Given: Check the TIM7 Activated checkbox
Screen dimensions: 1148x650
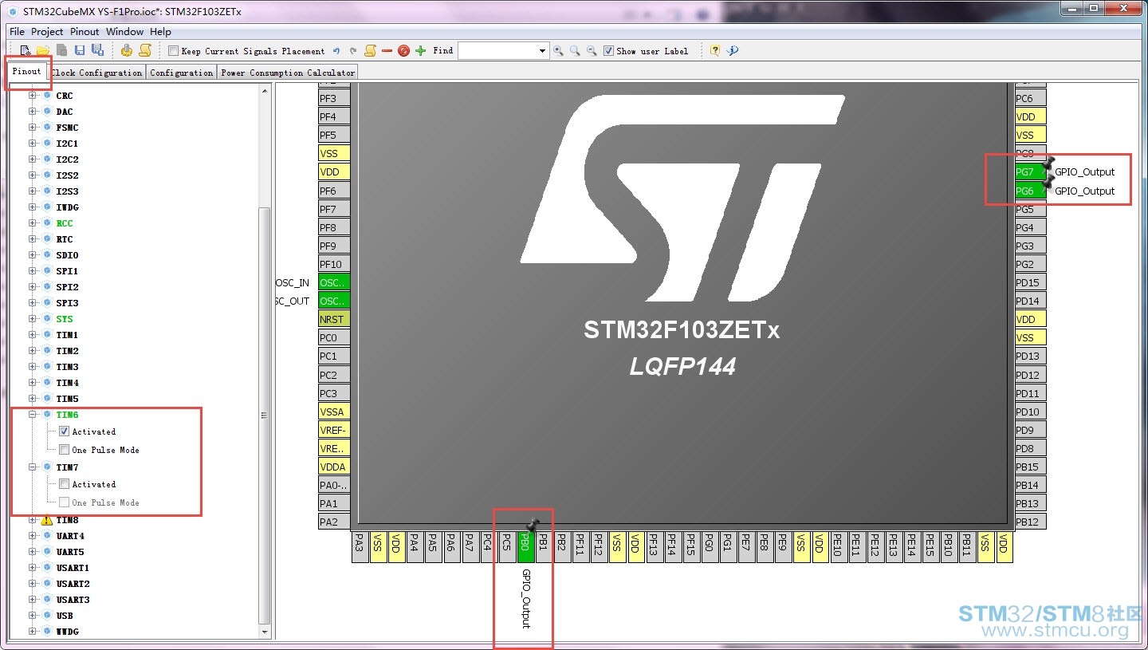Looking at the screenshot, I should [x=65, y=484].
